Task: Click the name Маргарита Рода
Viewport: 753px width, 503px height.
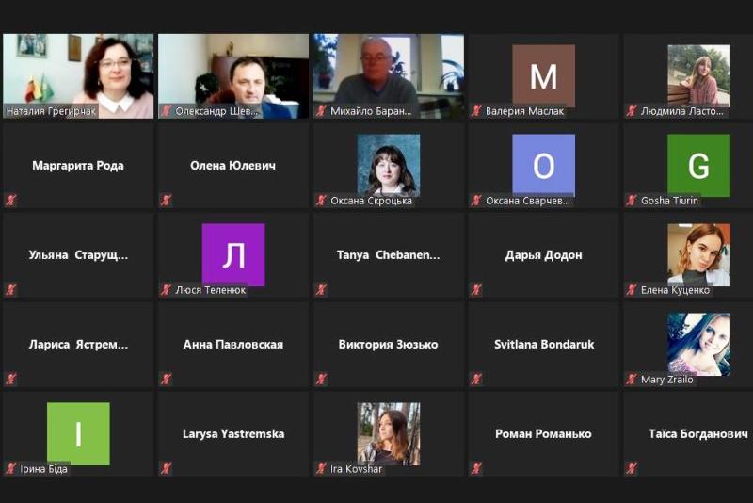Action: [x=78, y=166]
